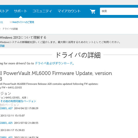
Task: Select the date 2013/12/11 15:15:07
Action: pos(13,116)
